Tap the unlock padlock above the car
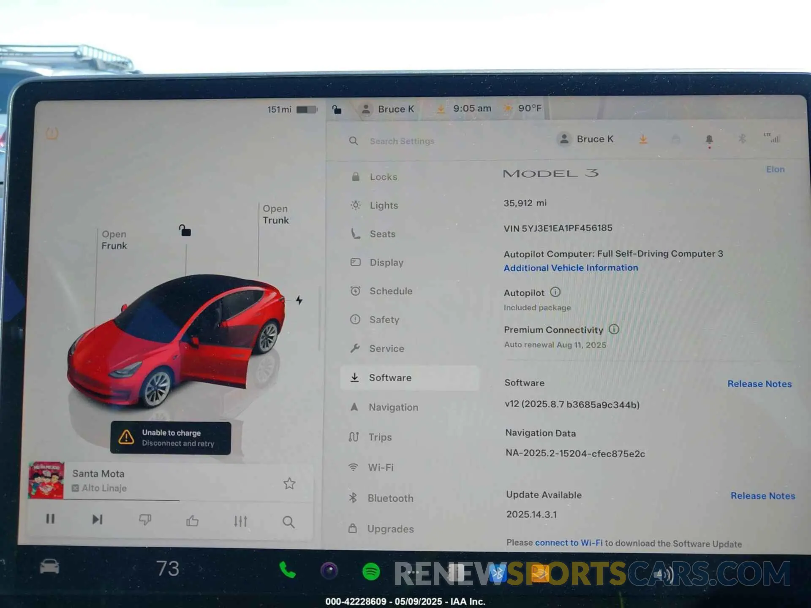Image resolution: width=811 pixels, height=608 pixels. click(x=185, y=231)
